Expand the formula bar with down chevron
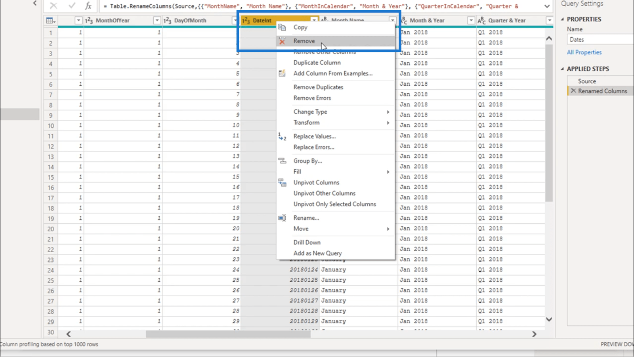This screenshot has height=357, width=634. (547, 6)
